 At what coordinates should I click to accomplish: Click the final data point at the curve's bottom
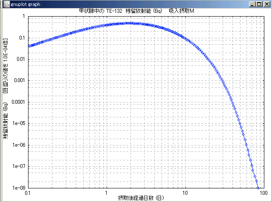pos(258,188)
